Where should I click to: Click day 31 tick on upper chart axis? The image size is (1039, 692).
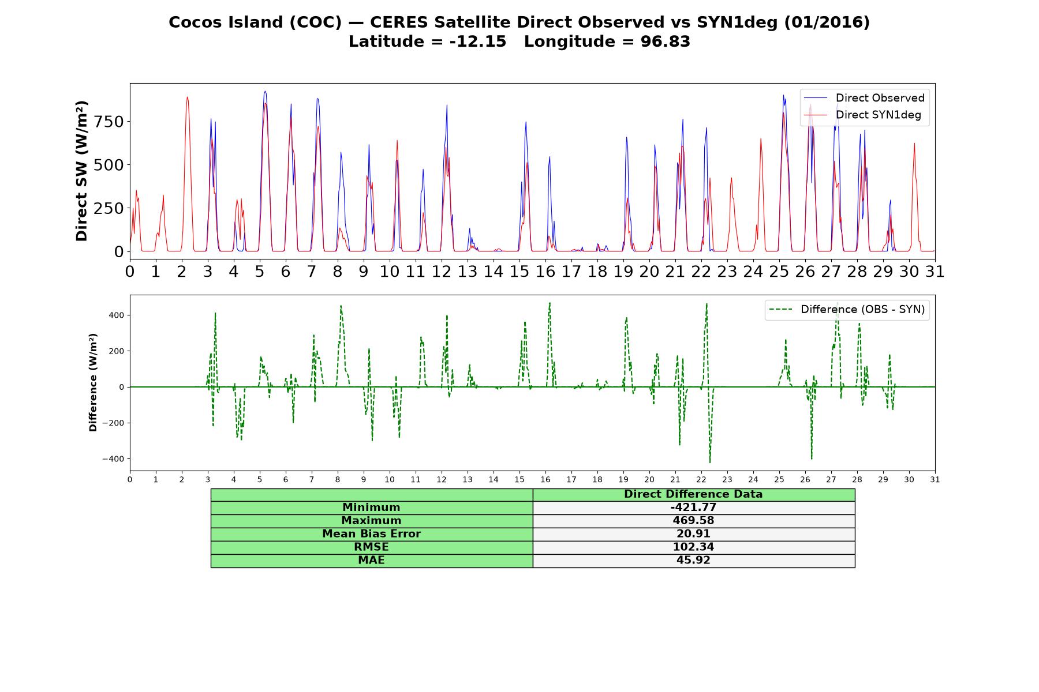click(x=935, y=271)
